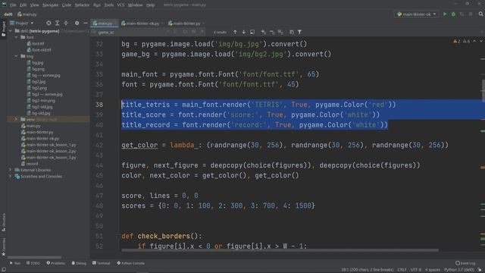Click the stop process button
485x273 pixels.
click(471, 14)
